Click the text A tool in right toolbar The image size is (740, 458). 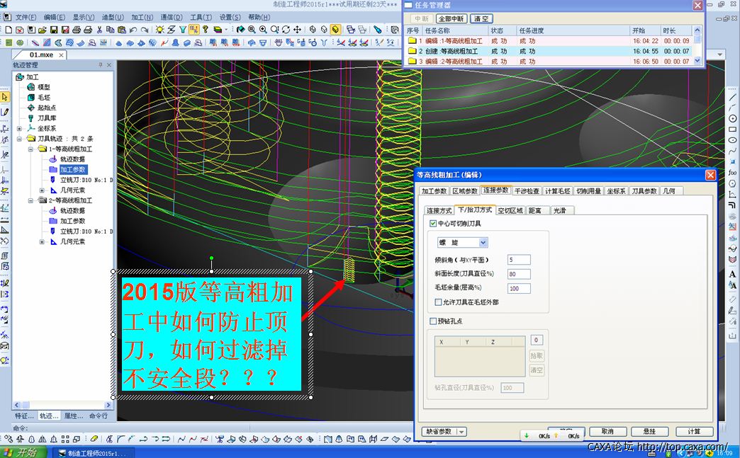coord(732,274)
